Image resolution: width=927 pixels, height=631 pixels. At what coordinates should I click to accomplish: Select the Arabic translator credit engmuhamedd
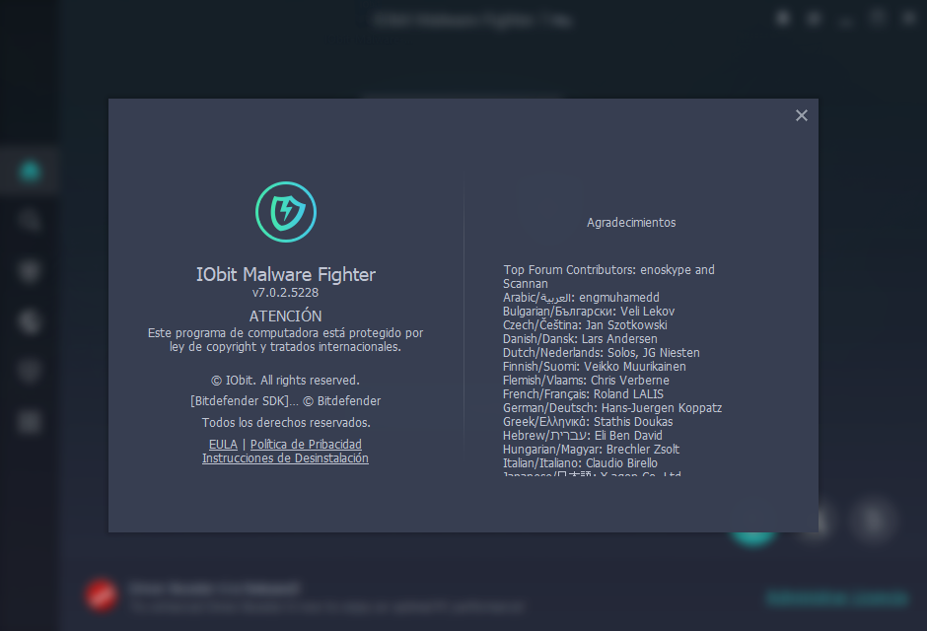(581, 298)
